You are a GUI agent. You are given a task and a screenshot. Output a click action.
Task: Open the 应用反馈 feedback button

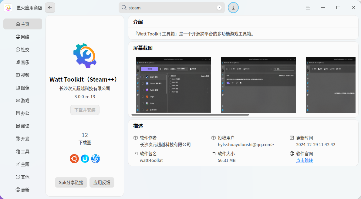102,182
